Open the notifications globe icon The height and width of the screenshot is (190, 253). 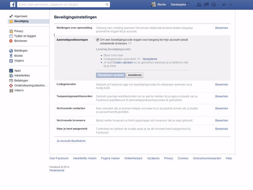pos(214,5)
